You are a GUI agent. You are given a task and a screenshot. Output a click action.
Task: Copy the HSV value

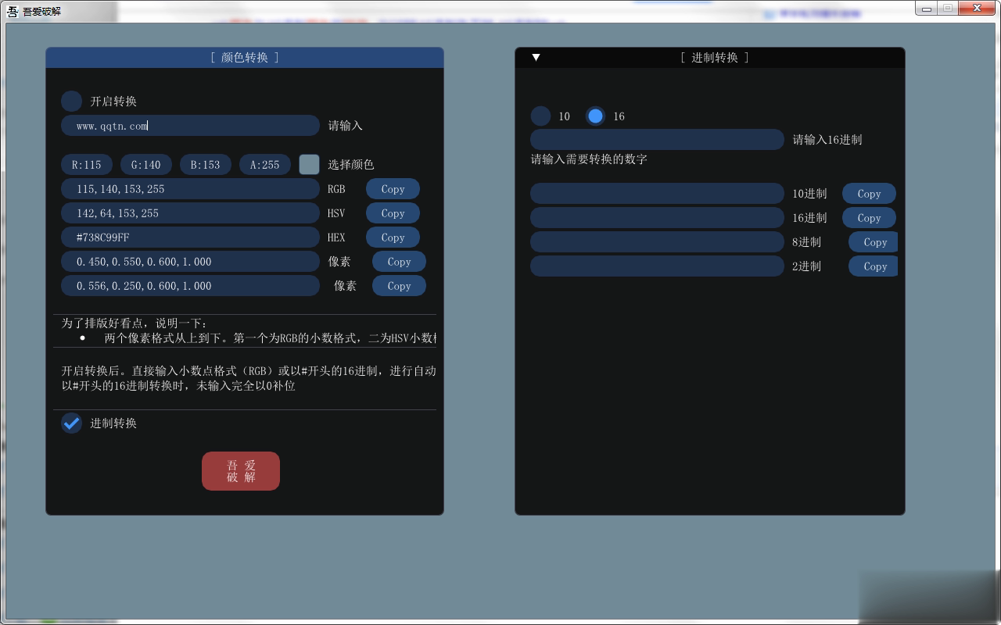[393, 213]
